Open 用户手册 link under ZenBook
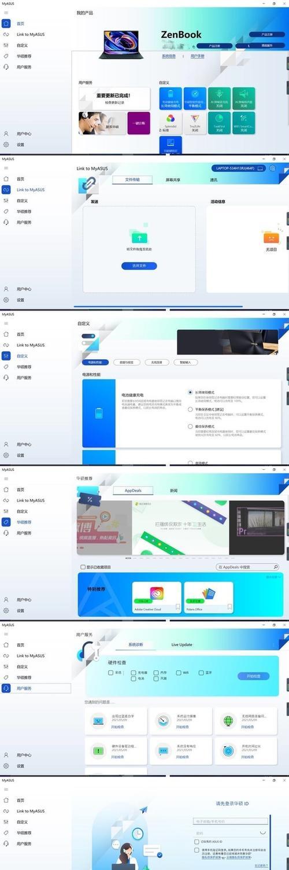Image resolution: width=289 pixels, height=870 pixels. [x=198, y=56]
